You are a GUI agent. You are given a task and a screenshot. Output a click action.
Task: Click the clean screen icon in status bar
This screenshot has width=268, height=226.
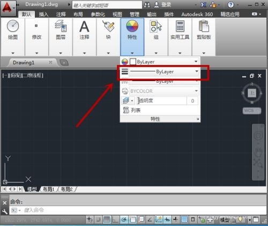point(256,220)
